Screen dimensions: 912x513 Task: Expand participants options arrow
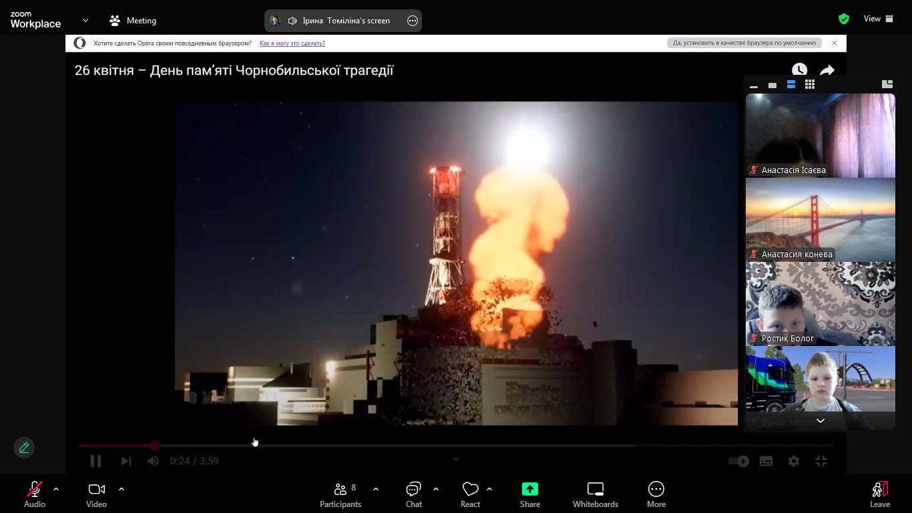(376, 489)
